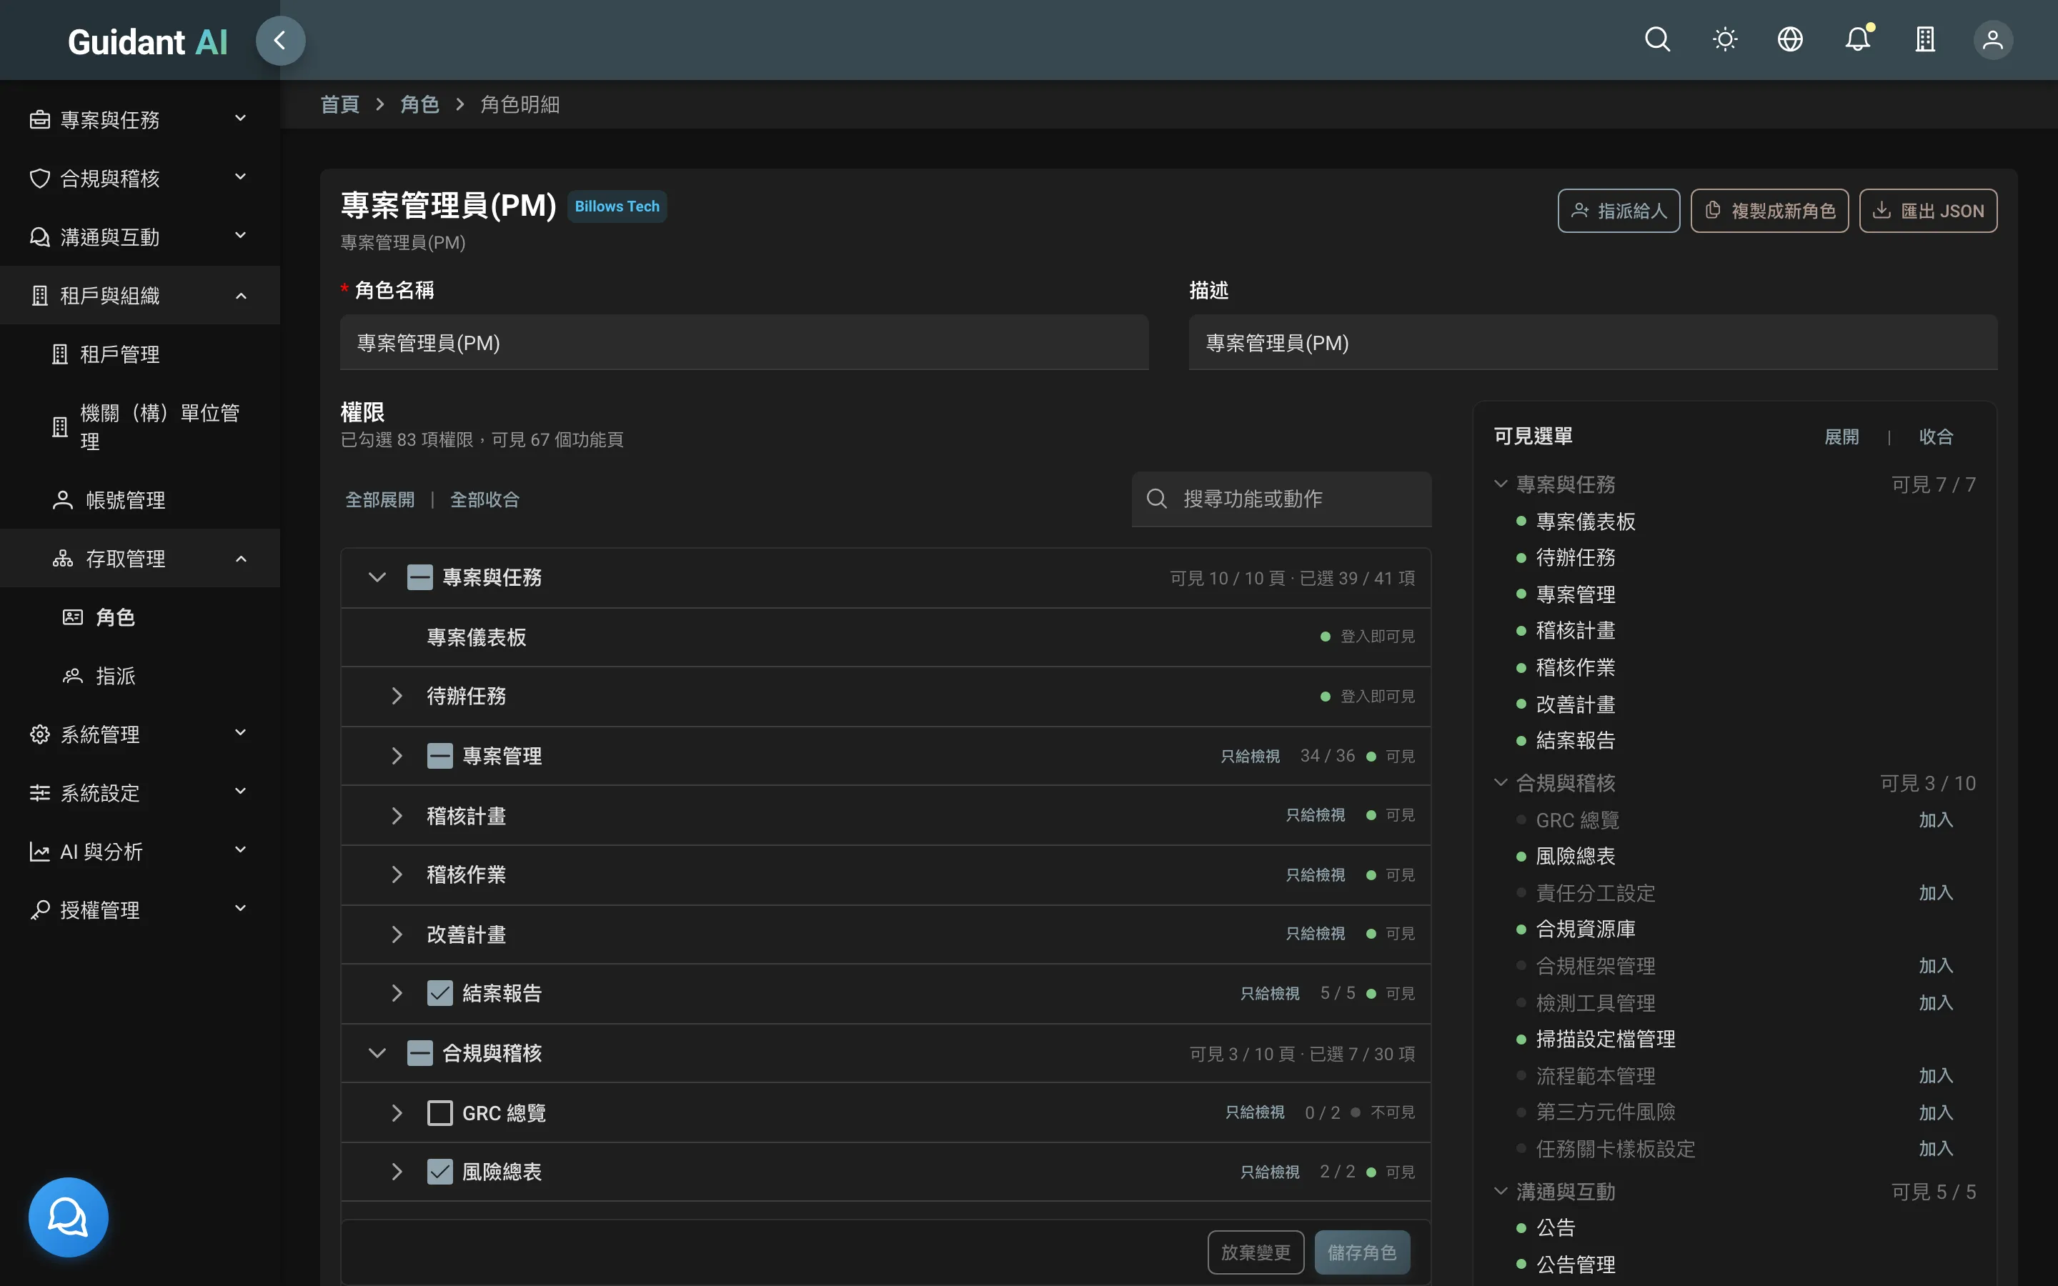Expand the 改善計畫 permission row
This screenshot has height=1286, width=2058.
click(397, 934)
